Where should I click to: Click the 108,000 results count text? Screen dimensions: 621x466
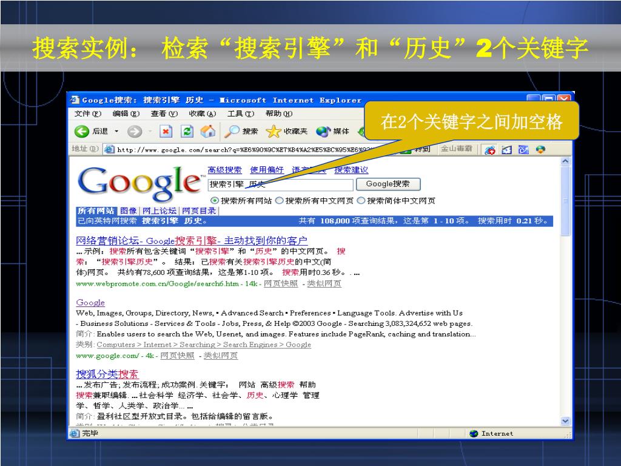(335, 221)
